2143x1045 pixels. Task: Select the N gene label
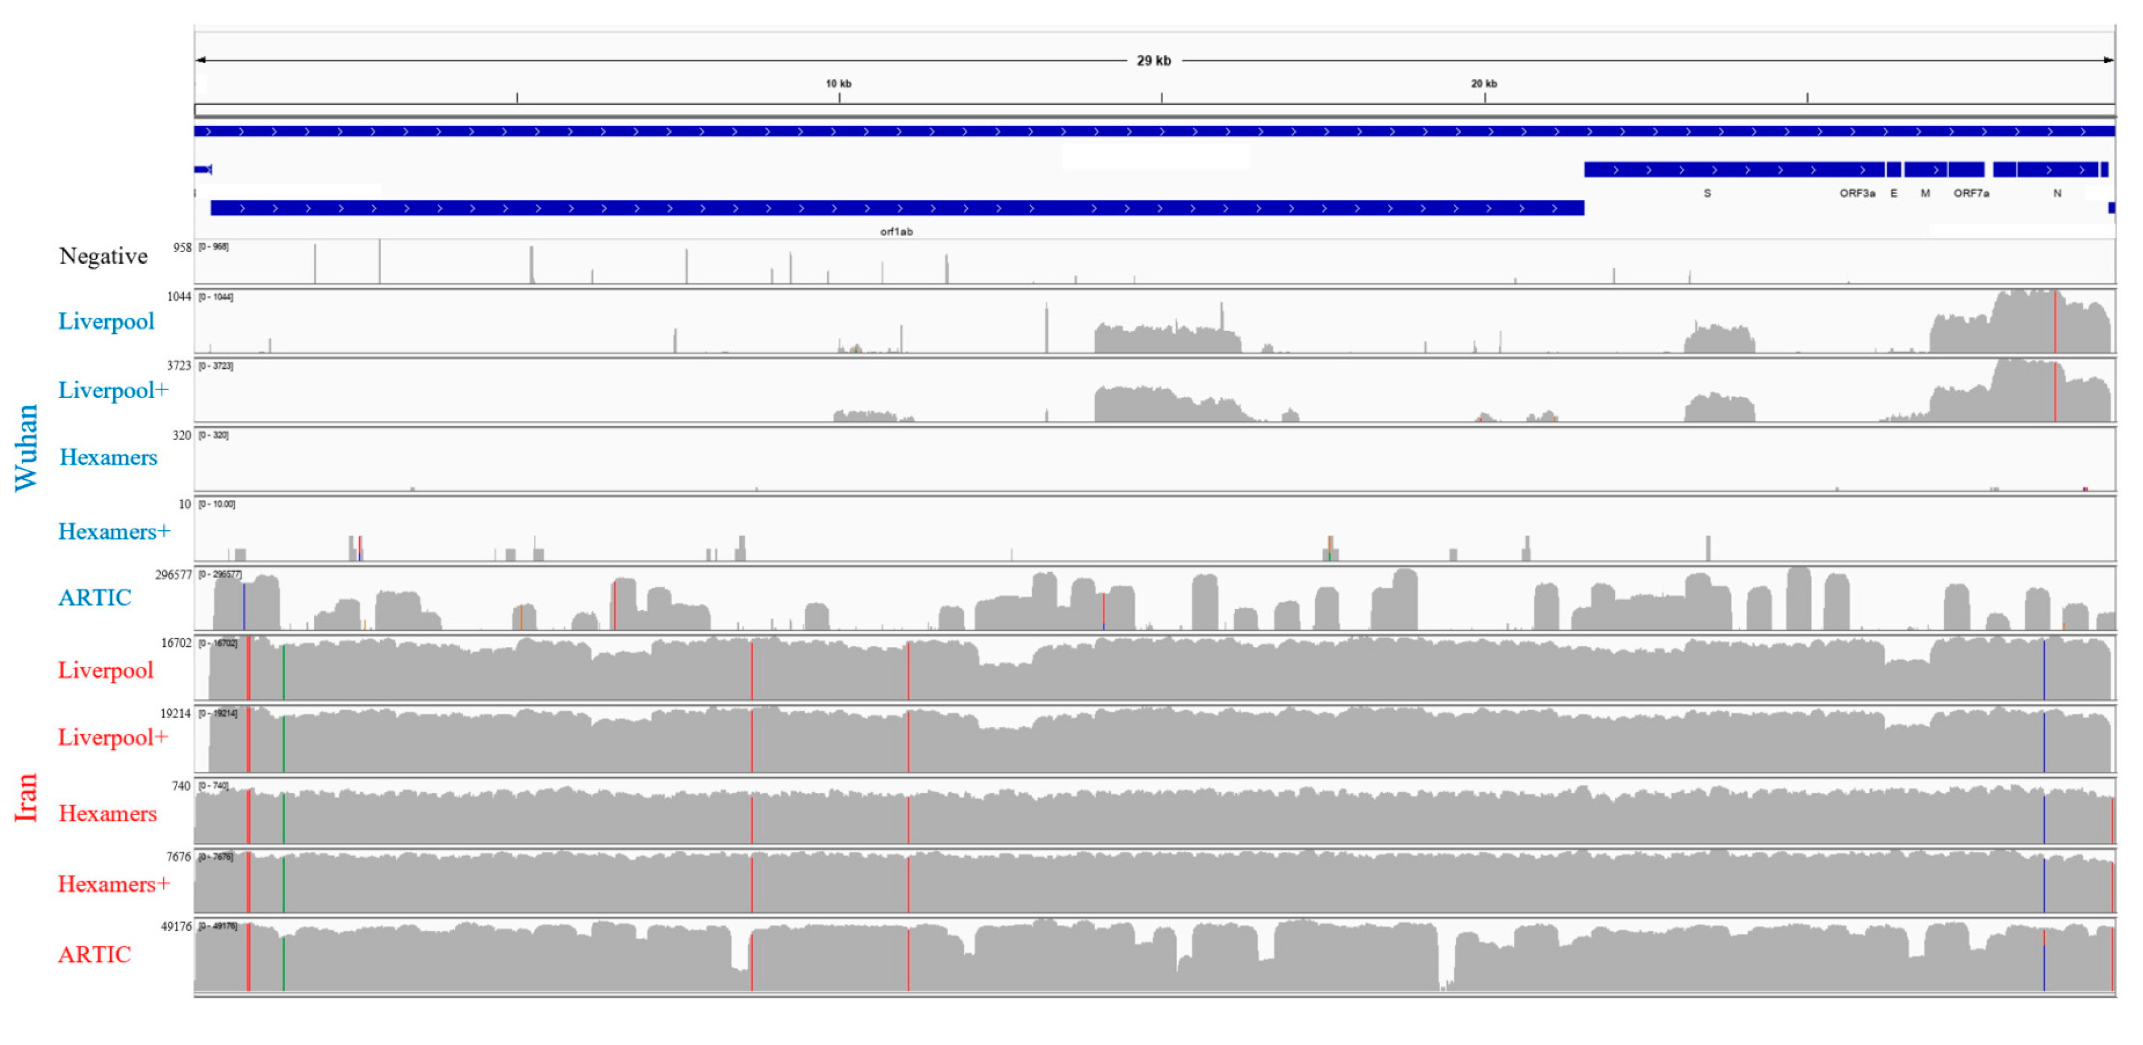(x=2057, y=193)
